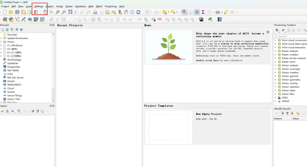Viewport: 307px width, 167px height.
Task: Select the New Empty Project template
Action: (x=208, y=127)
